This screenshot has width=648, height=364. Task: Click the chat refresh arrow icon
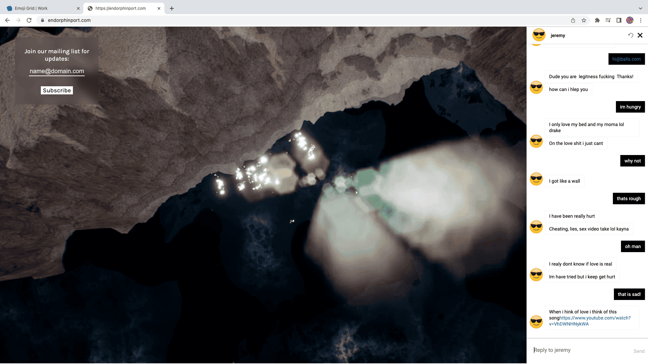click(x=630, y=35)
